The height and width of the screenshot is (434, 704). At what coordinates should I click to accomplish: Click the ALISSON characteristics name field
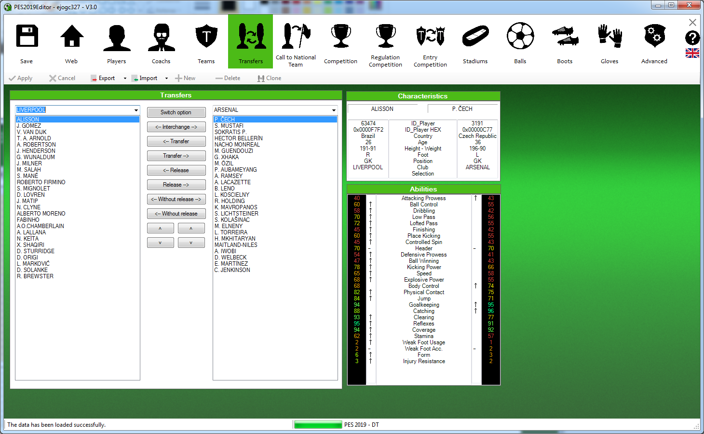[x=382, y=109]
